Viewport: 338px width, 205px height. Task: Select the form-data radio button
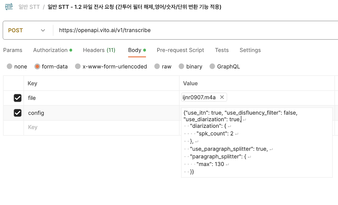(x=37, y=66)
